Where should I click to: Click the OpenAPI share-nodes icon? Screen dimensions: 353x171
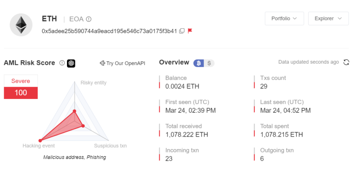[x=102, y=63]
